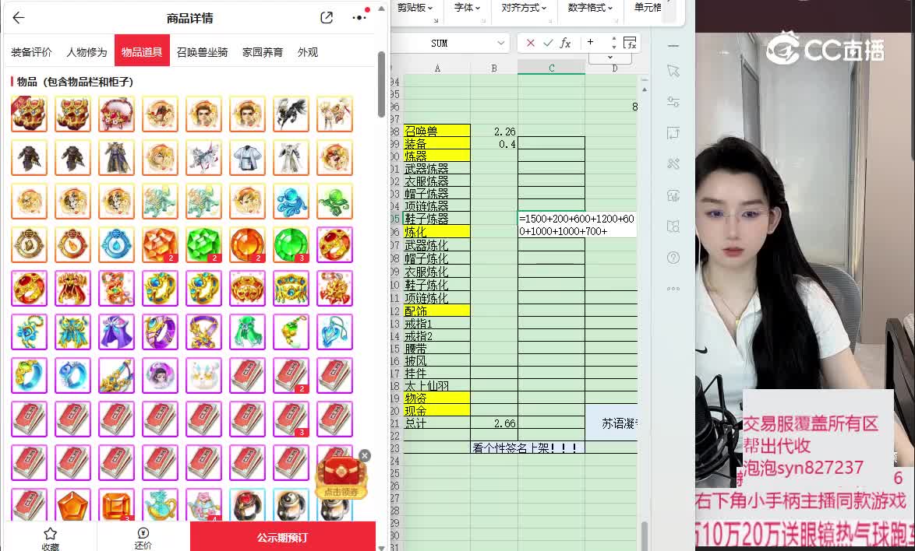Click the product panel scroll-down arrow

coord(381,548)
